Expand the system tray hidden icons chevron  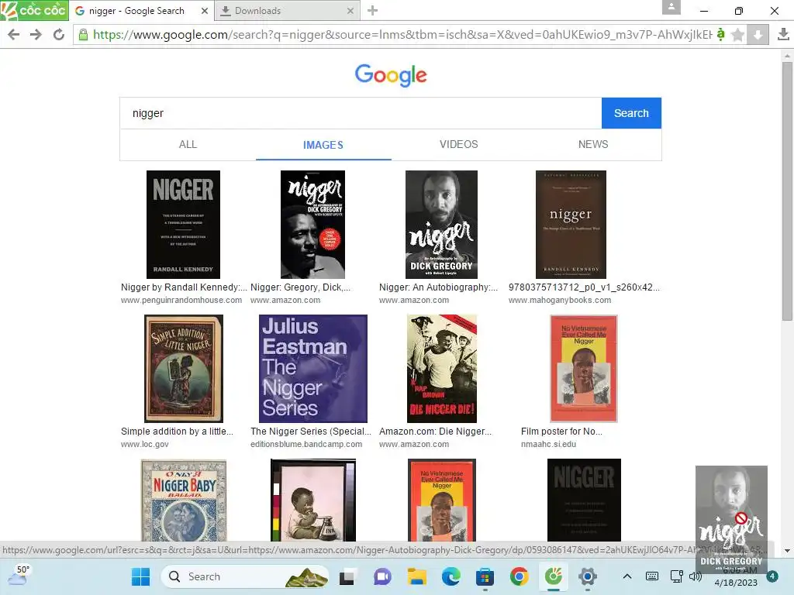pyautogui.click(x=627, y=576)
